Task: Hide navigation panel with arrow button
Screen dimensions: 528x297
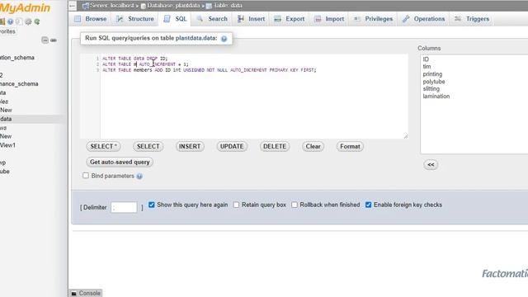Action: (x=73, y=6)
